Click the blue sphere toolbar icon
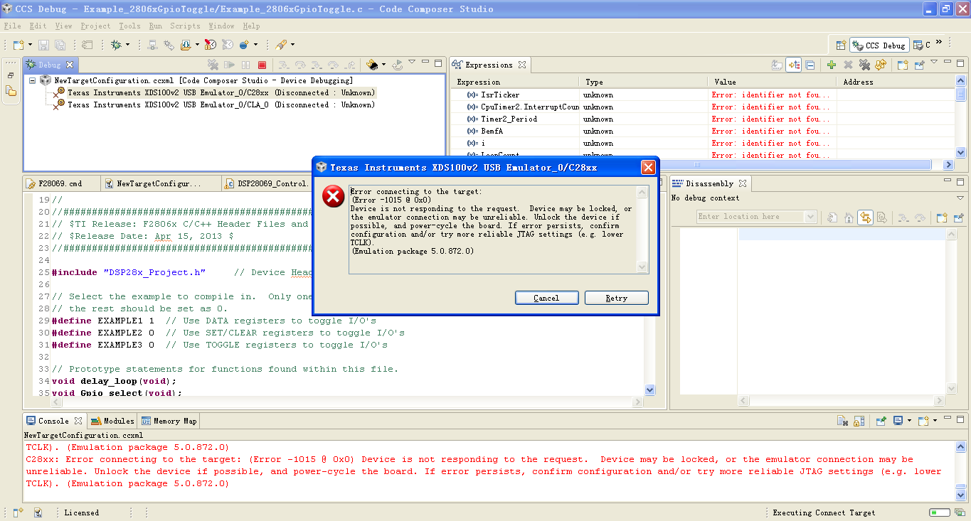This screenshot has width=971, height=521. (244, 45)
